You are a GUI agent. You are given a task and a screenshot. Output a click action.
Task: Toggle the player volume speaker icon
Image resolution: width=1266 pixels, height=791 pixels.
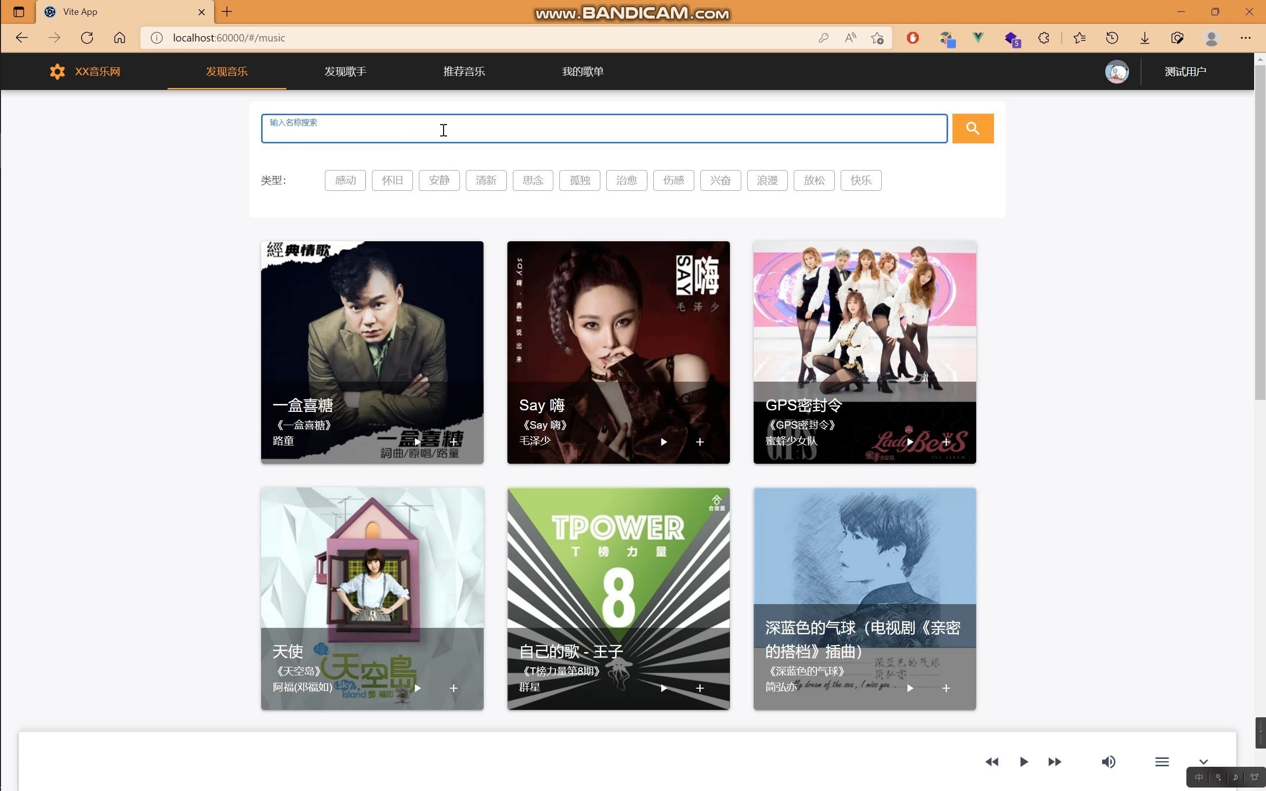tap(1108, 762)
